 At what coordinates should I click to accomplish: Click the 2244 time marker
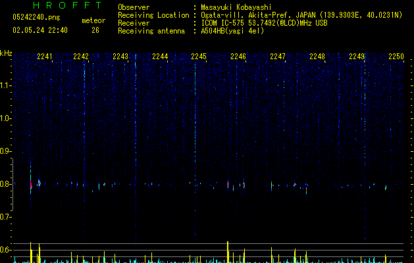pyautogui.click(x=160, y=57)
